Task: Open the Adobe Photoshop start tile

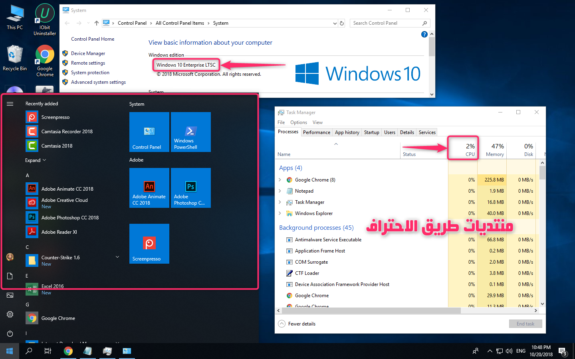Action: click(x=190, y=188)
